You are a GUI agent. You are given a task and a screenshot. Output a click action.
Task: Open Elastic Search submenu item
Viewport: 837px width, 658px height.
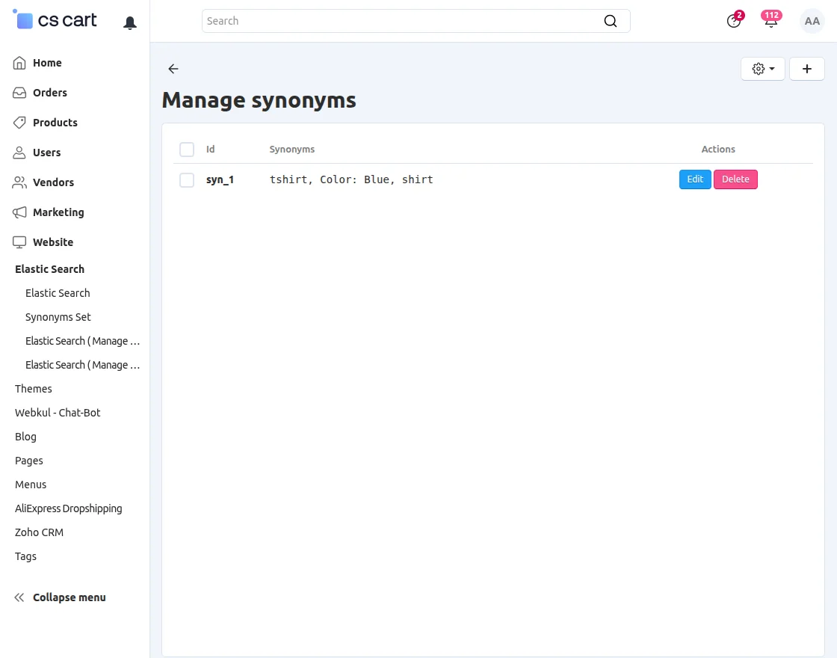click(x=58, y=293)
